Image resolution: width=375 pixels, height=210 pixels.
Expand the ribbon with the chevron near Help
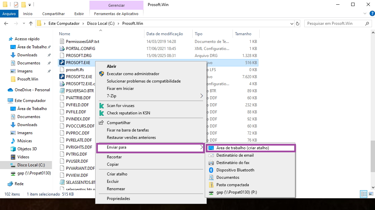[x=365, y=14]
